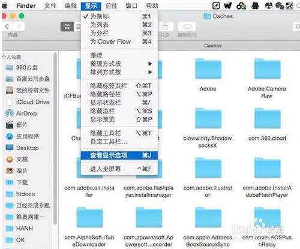Expand the 排列方式按 submenu
300x249 pixels.
[x=119, y=72]
